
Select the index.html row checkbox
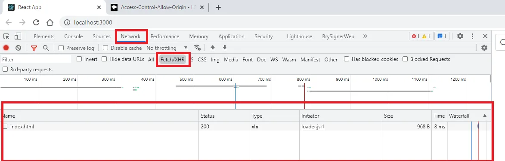5,127
